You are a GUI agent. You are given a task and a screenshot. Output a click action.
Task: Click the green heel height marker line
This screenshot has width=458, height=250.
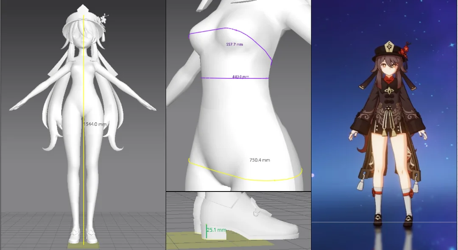[x=206, y=231]
